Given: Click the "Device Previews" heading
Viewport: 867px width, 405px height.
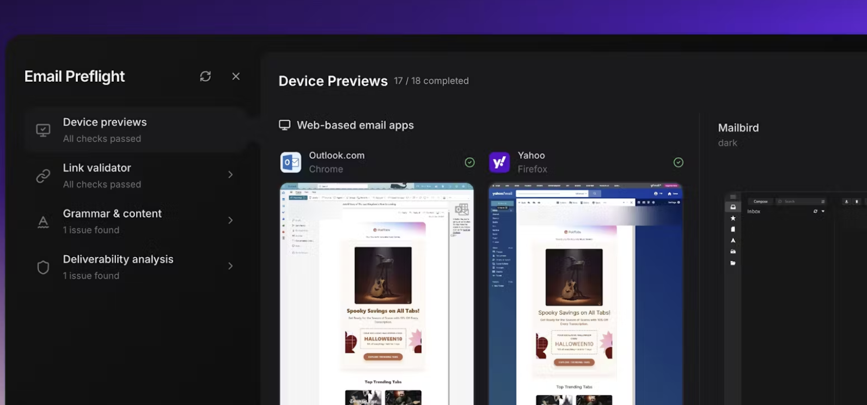Looking at the screenshot, I should 333,81.
